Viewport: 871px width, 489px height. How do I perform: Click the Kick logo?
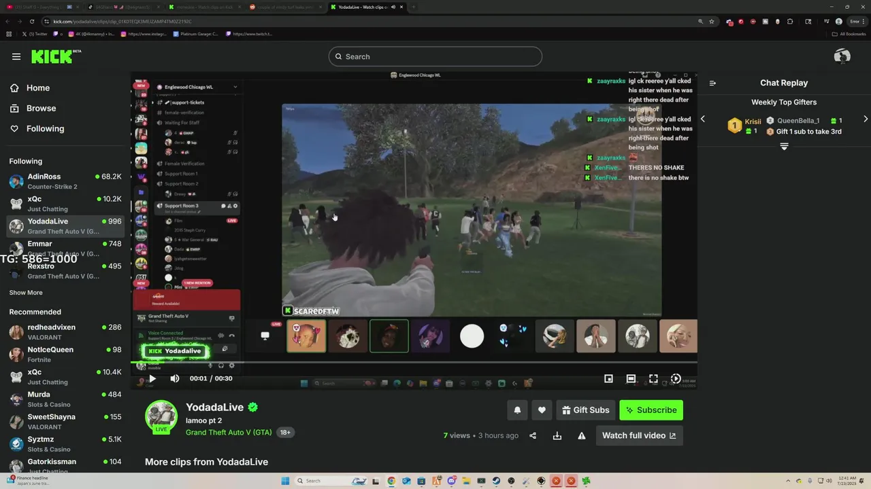[56, 56]
